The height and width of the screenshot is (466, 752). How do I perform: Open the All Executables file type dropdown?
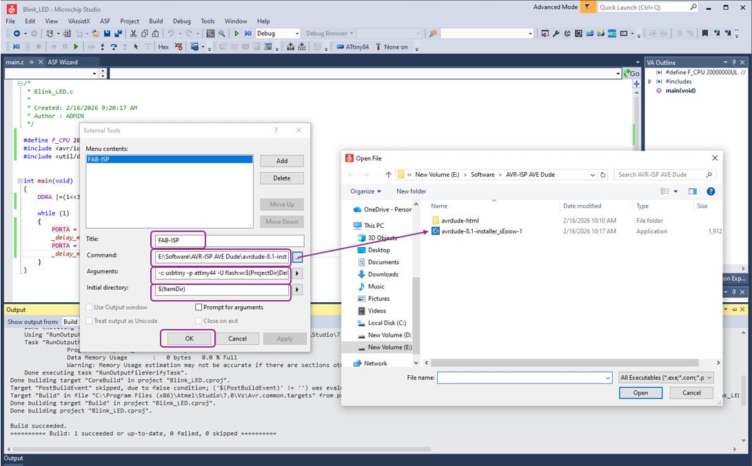[x=666, y=378]
